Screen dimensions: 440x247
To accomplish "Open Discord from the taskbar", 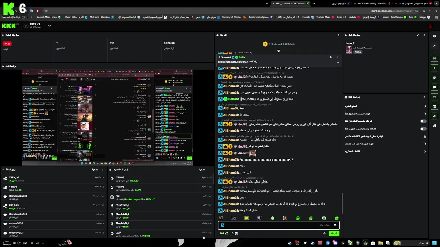I will pyautogui.click(x=335, y=243).
